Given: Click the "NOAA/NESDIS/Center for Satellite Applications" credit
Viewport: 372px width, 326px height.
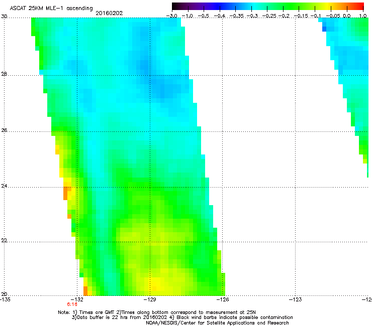Looking at the screenshot, I should tap(217, 323).
